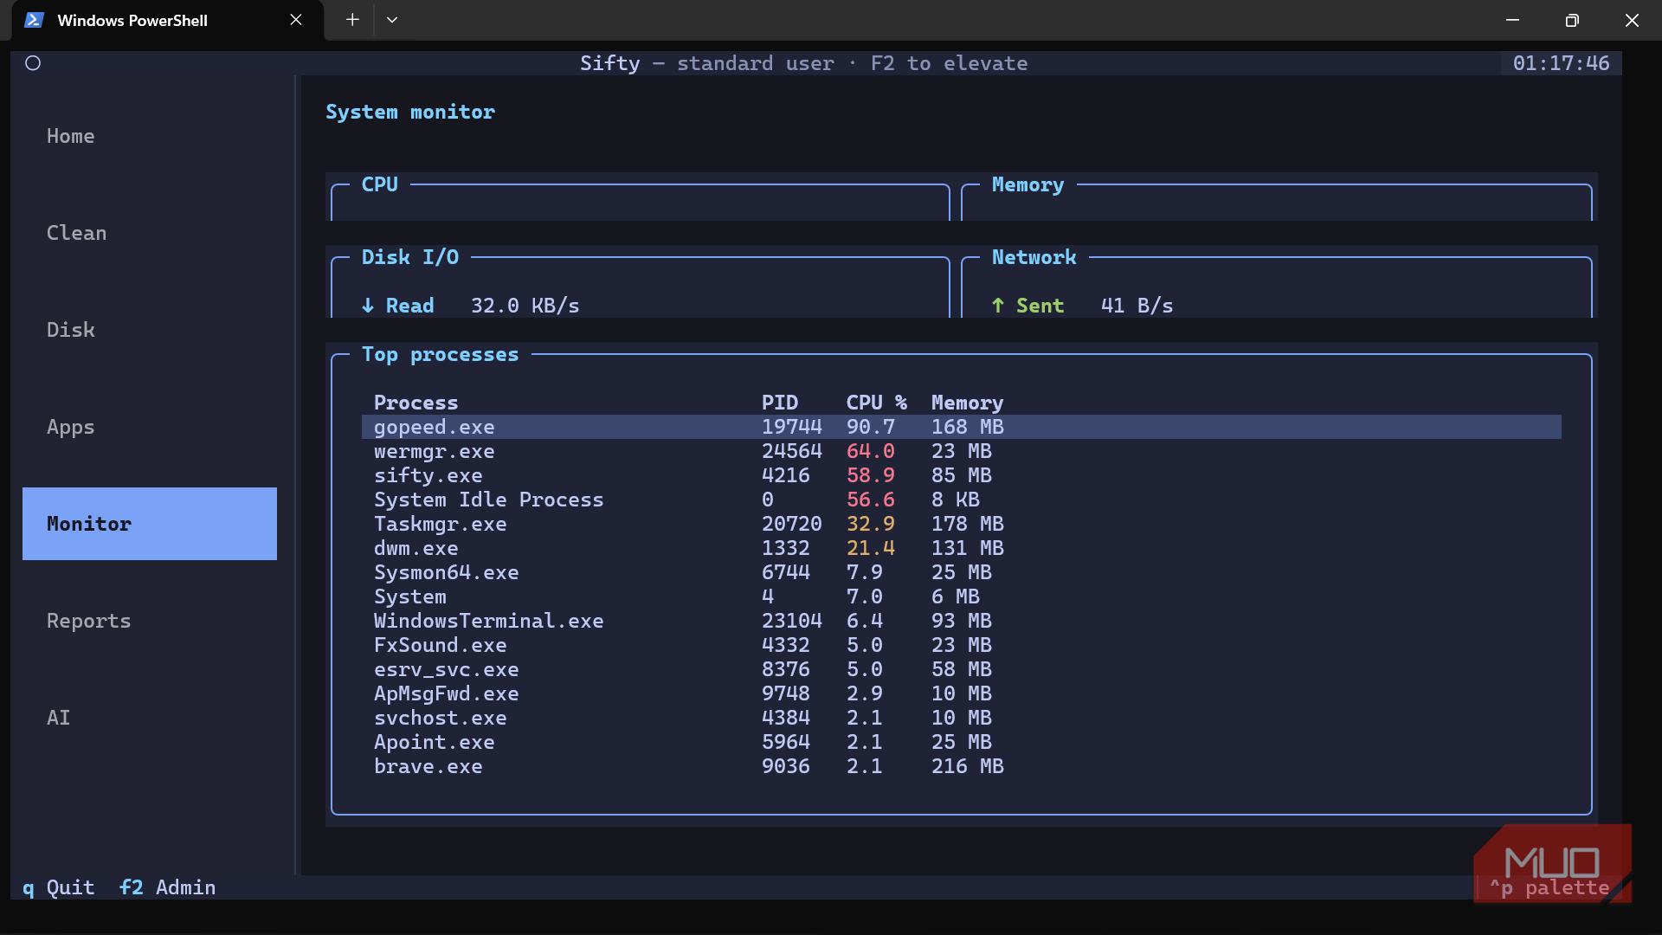Restore down the terminal window
The width and height of the screenshot is (1662, 935).
tap(1572, 20)
